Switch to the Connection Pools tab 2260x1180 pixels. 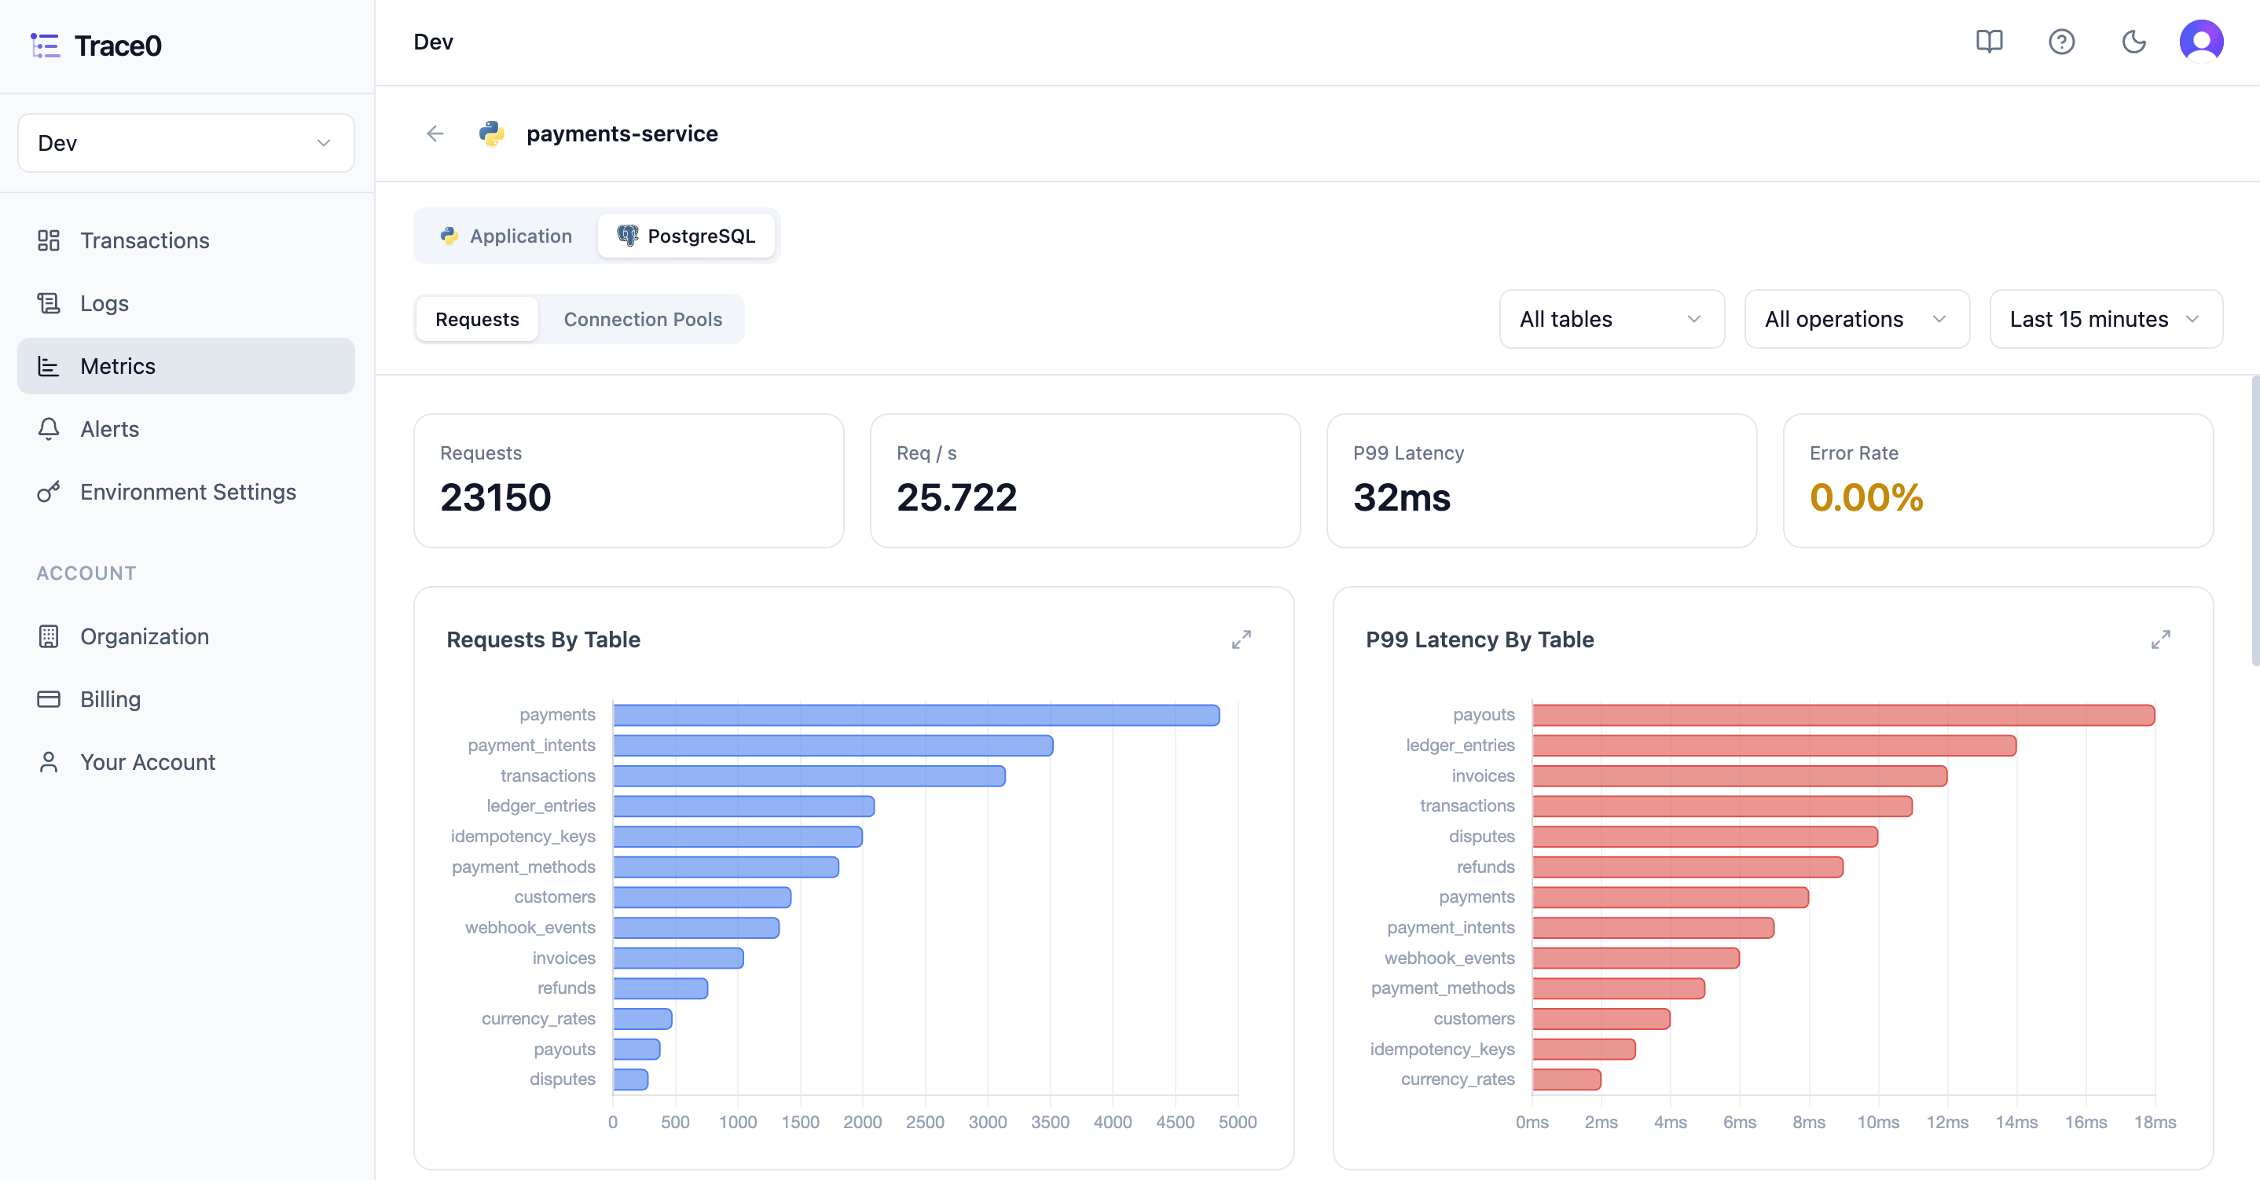pyautogui.click(x=643, y=319)
